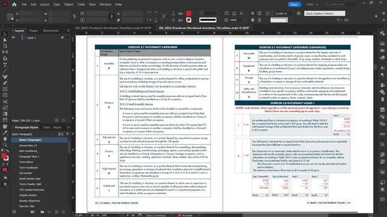Toggle visibility eye for Layer 1
This screenshot has height=217, width=387.
(x=13, y=37)
